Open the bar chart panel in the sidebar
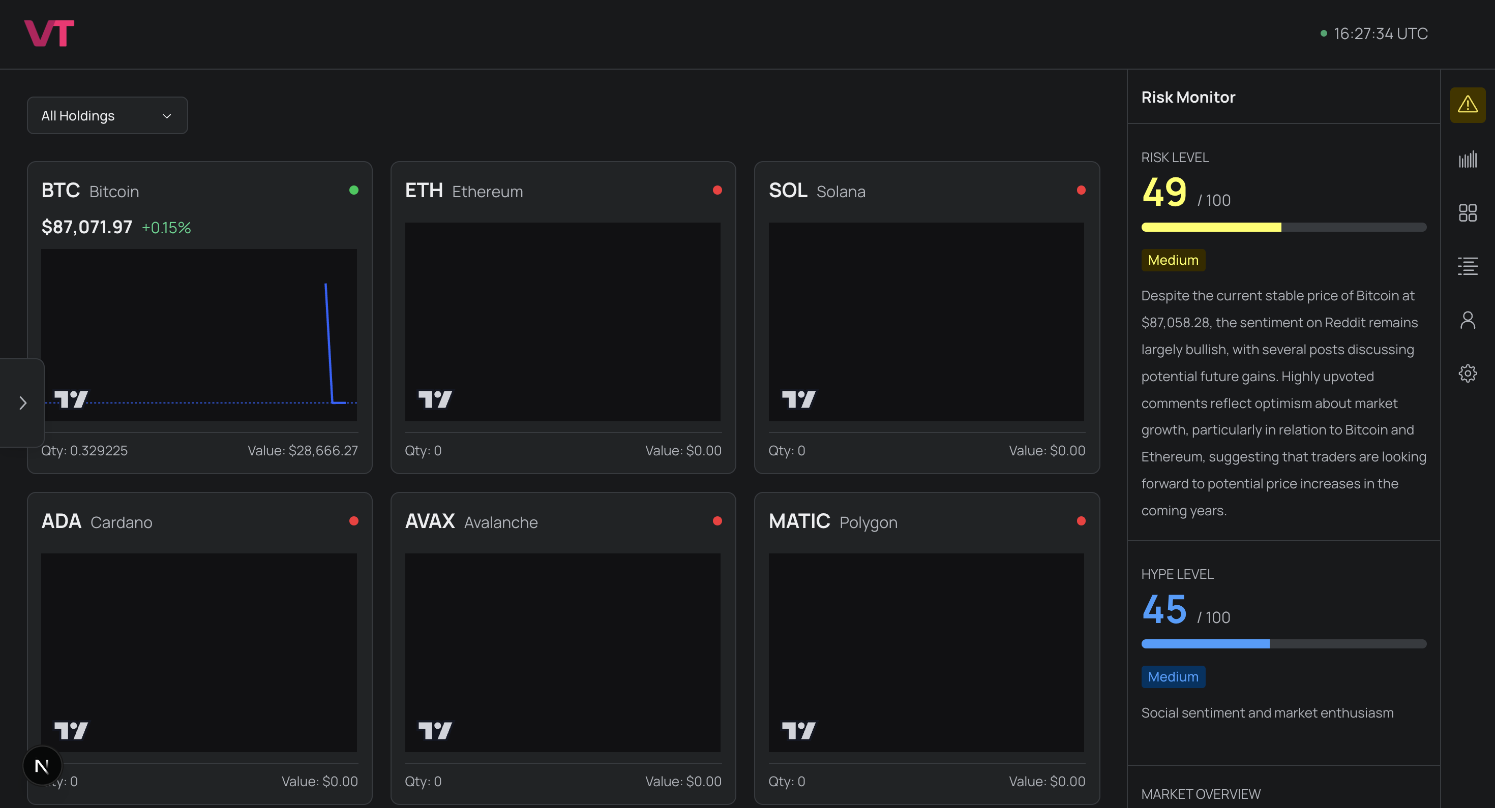This screenshot has height=808, width=1495. pos(1467,160)
